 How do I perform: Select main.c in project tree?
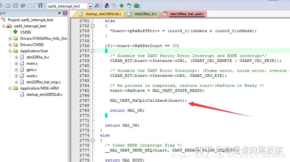pos(32,64)
